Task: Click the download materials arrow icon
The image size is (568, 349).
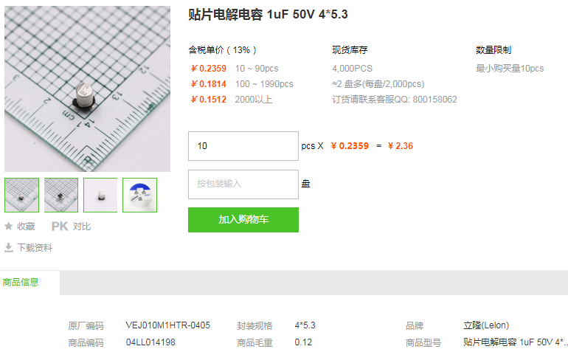Action: click(9, 247)
